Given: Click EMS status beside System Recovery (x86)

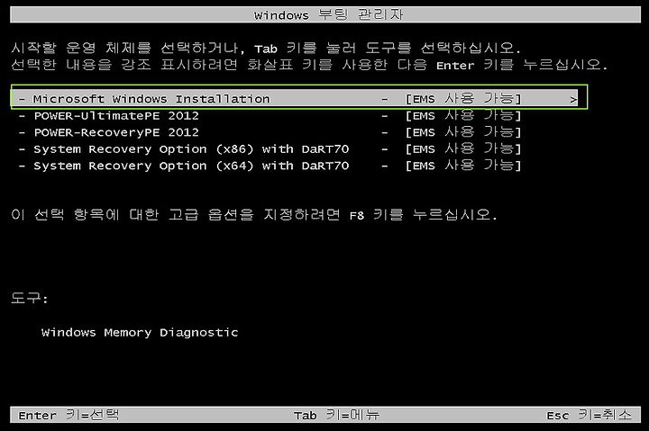Looking at the screenshot, I should (462, 149).
